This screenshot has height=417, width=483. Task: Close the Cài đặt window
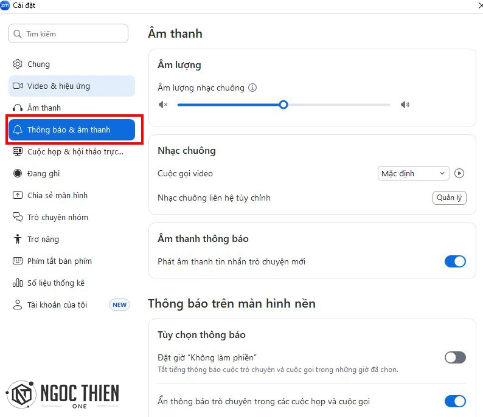[480, 5]
